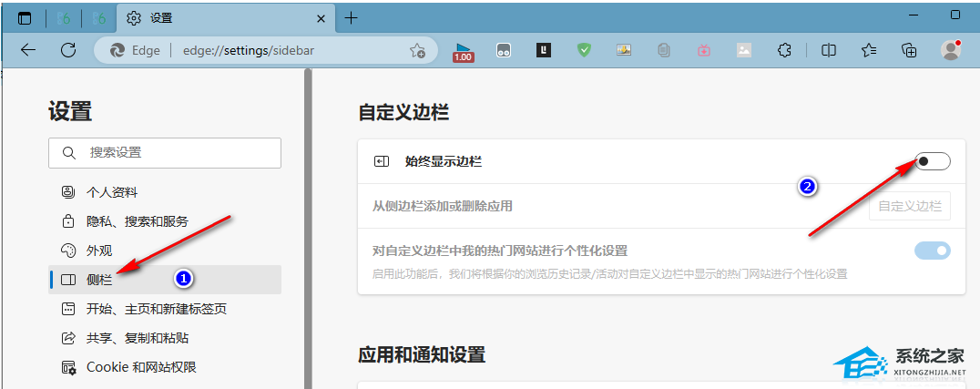Click the 搜索设置 search field
Screen dimensions: 980x389
[165, 153]
